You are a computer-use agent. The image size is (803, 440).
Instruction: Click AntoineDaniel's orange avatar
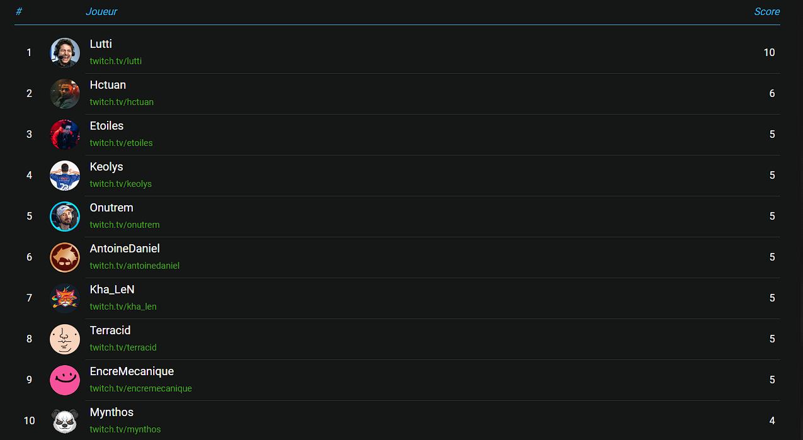pos(65,257)
